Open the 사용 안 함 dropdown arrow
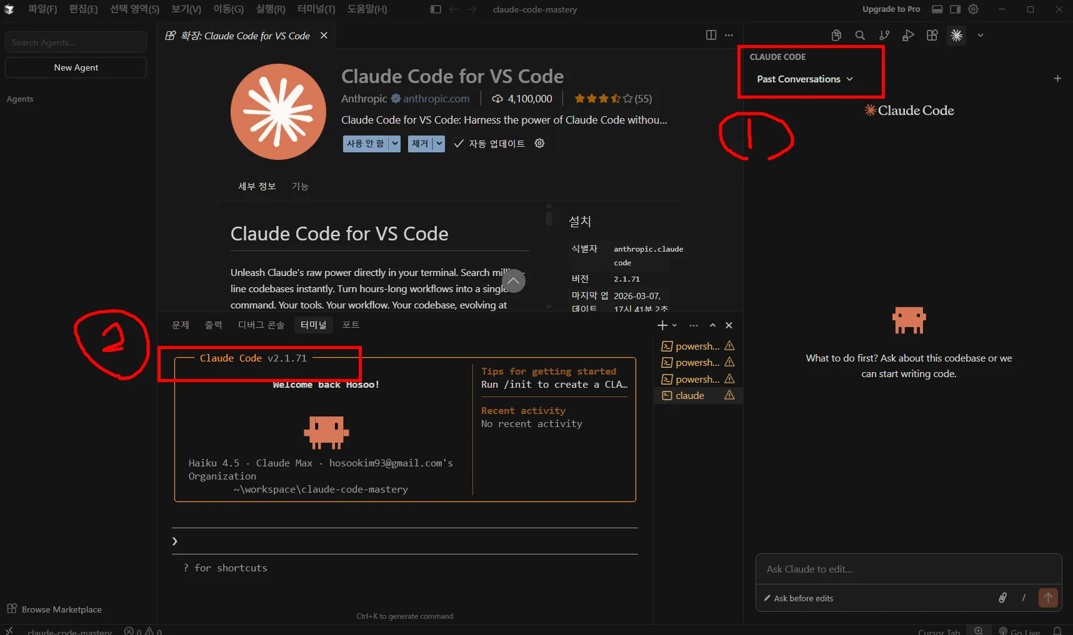Image resolution: width=1073 pixels, height=635 pixels. (x=395, y=144)
